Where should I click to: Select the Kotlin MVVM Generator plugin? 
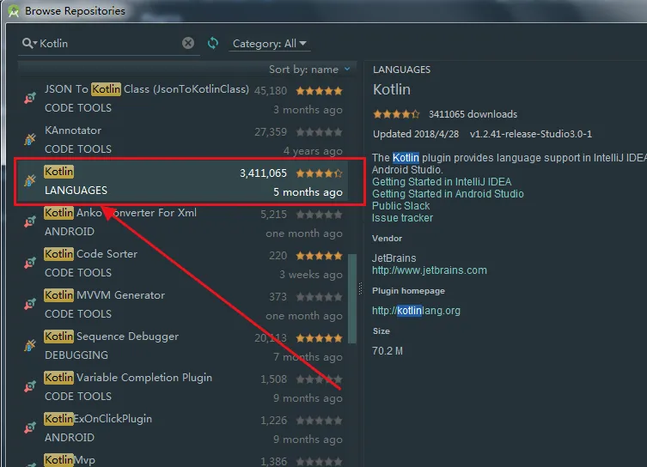(x=183, y=305)
